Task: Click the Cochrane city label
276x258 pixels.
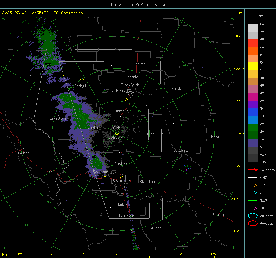Action: click(100, 171)
